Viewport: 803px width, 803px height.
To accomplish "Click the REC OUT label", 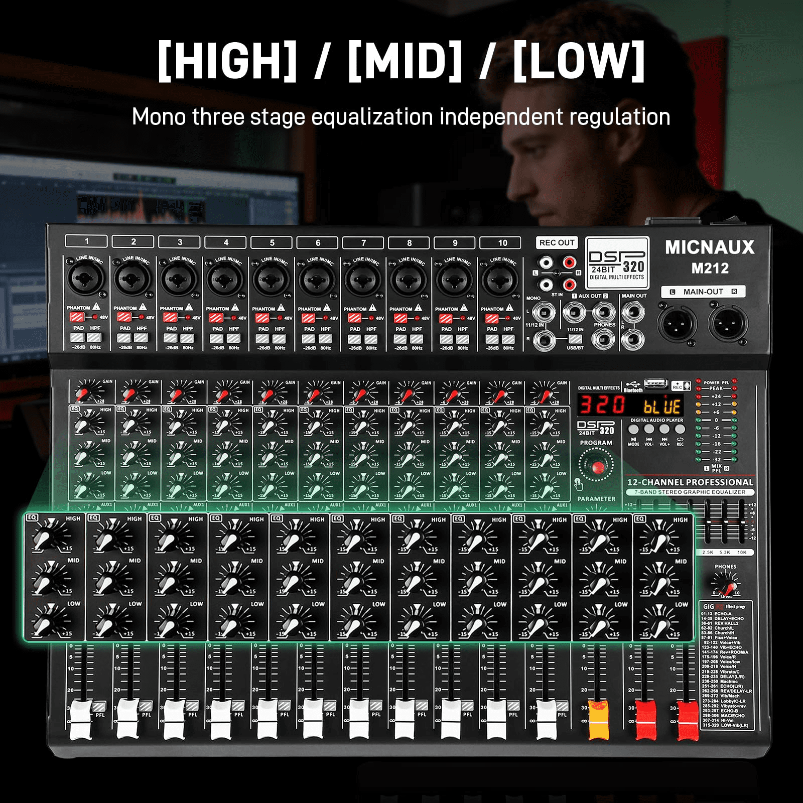I will coord(557,243).
